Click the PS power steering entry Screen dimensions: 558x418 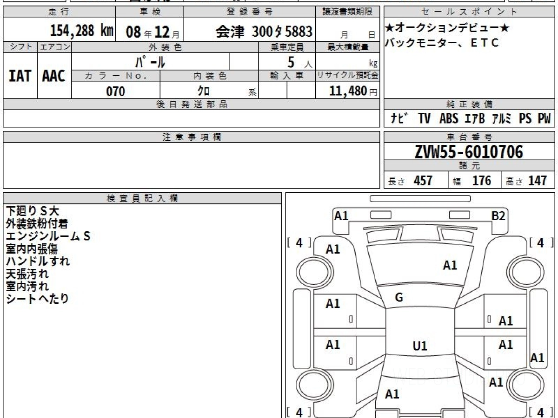525,119
